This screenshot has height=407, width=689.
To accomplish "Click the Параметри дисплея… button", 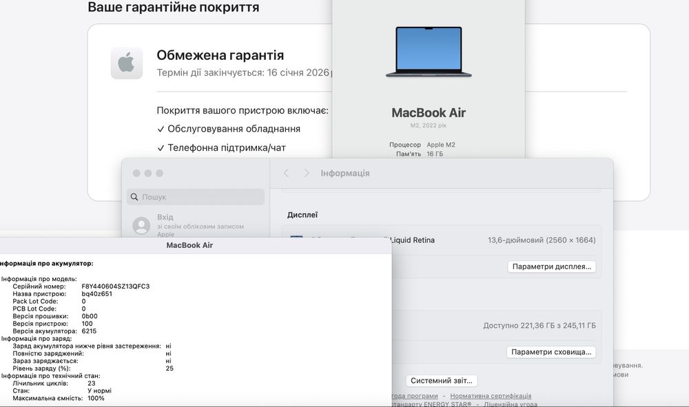I will (x=551, y=267).
